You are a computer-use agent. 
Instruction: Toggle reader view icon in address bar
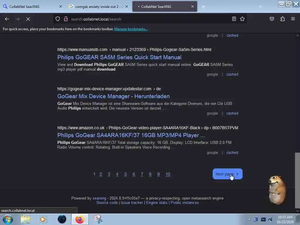234,19
